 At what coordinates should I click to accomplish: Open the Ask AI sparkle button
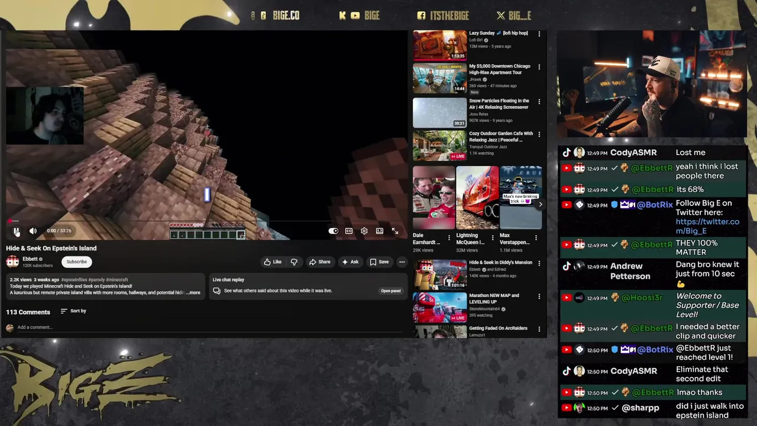coord(350,262)
